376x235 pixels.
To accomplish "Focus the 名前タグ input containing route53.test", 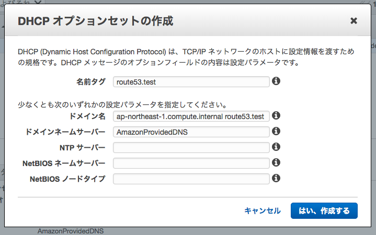I will tap(191, 81).
